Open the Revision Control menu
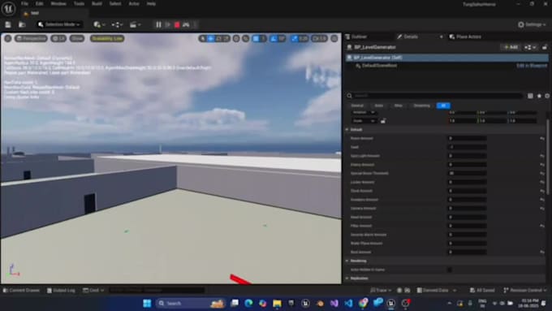 tap(524, 290)
